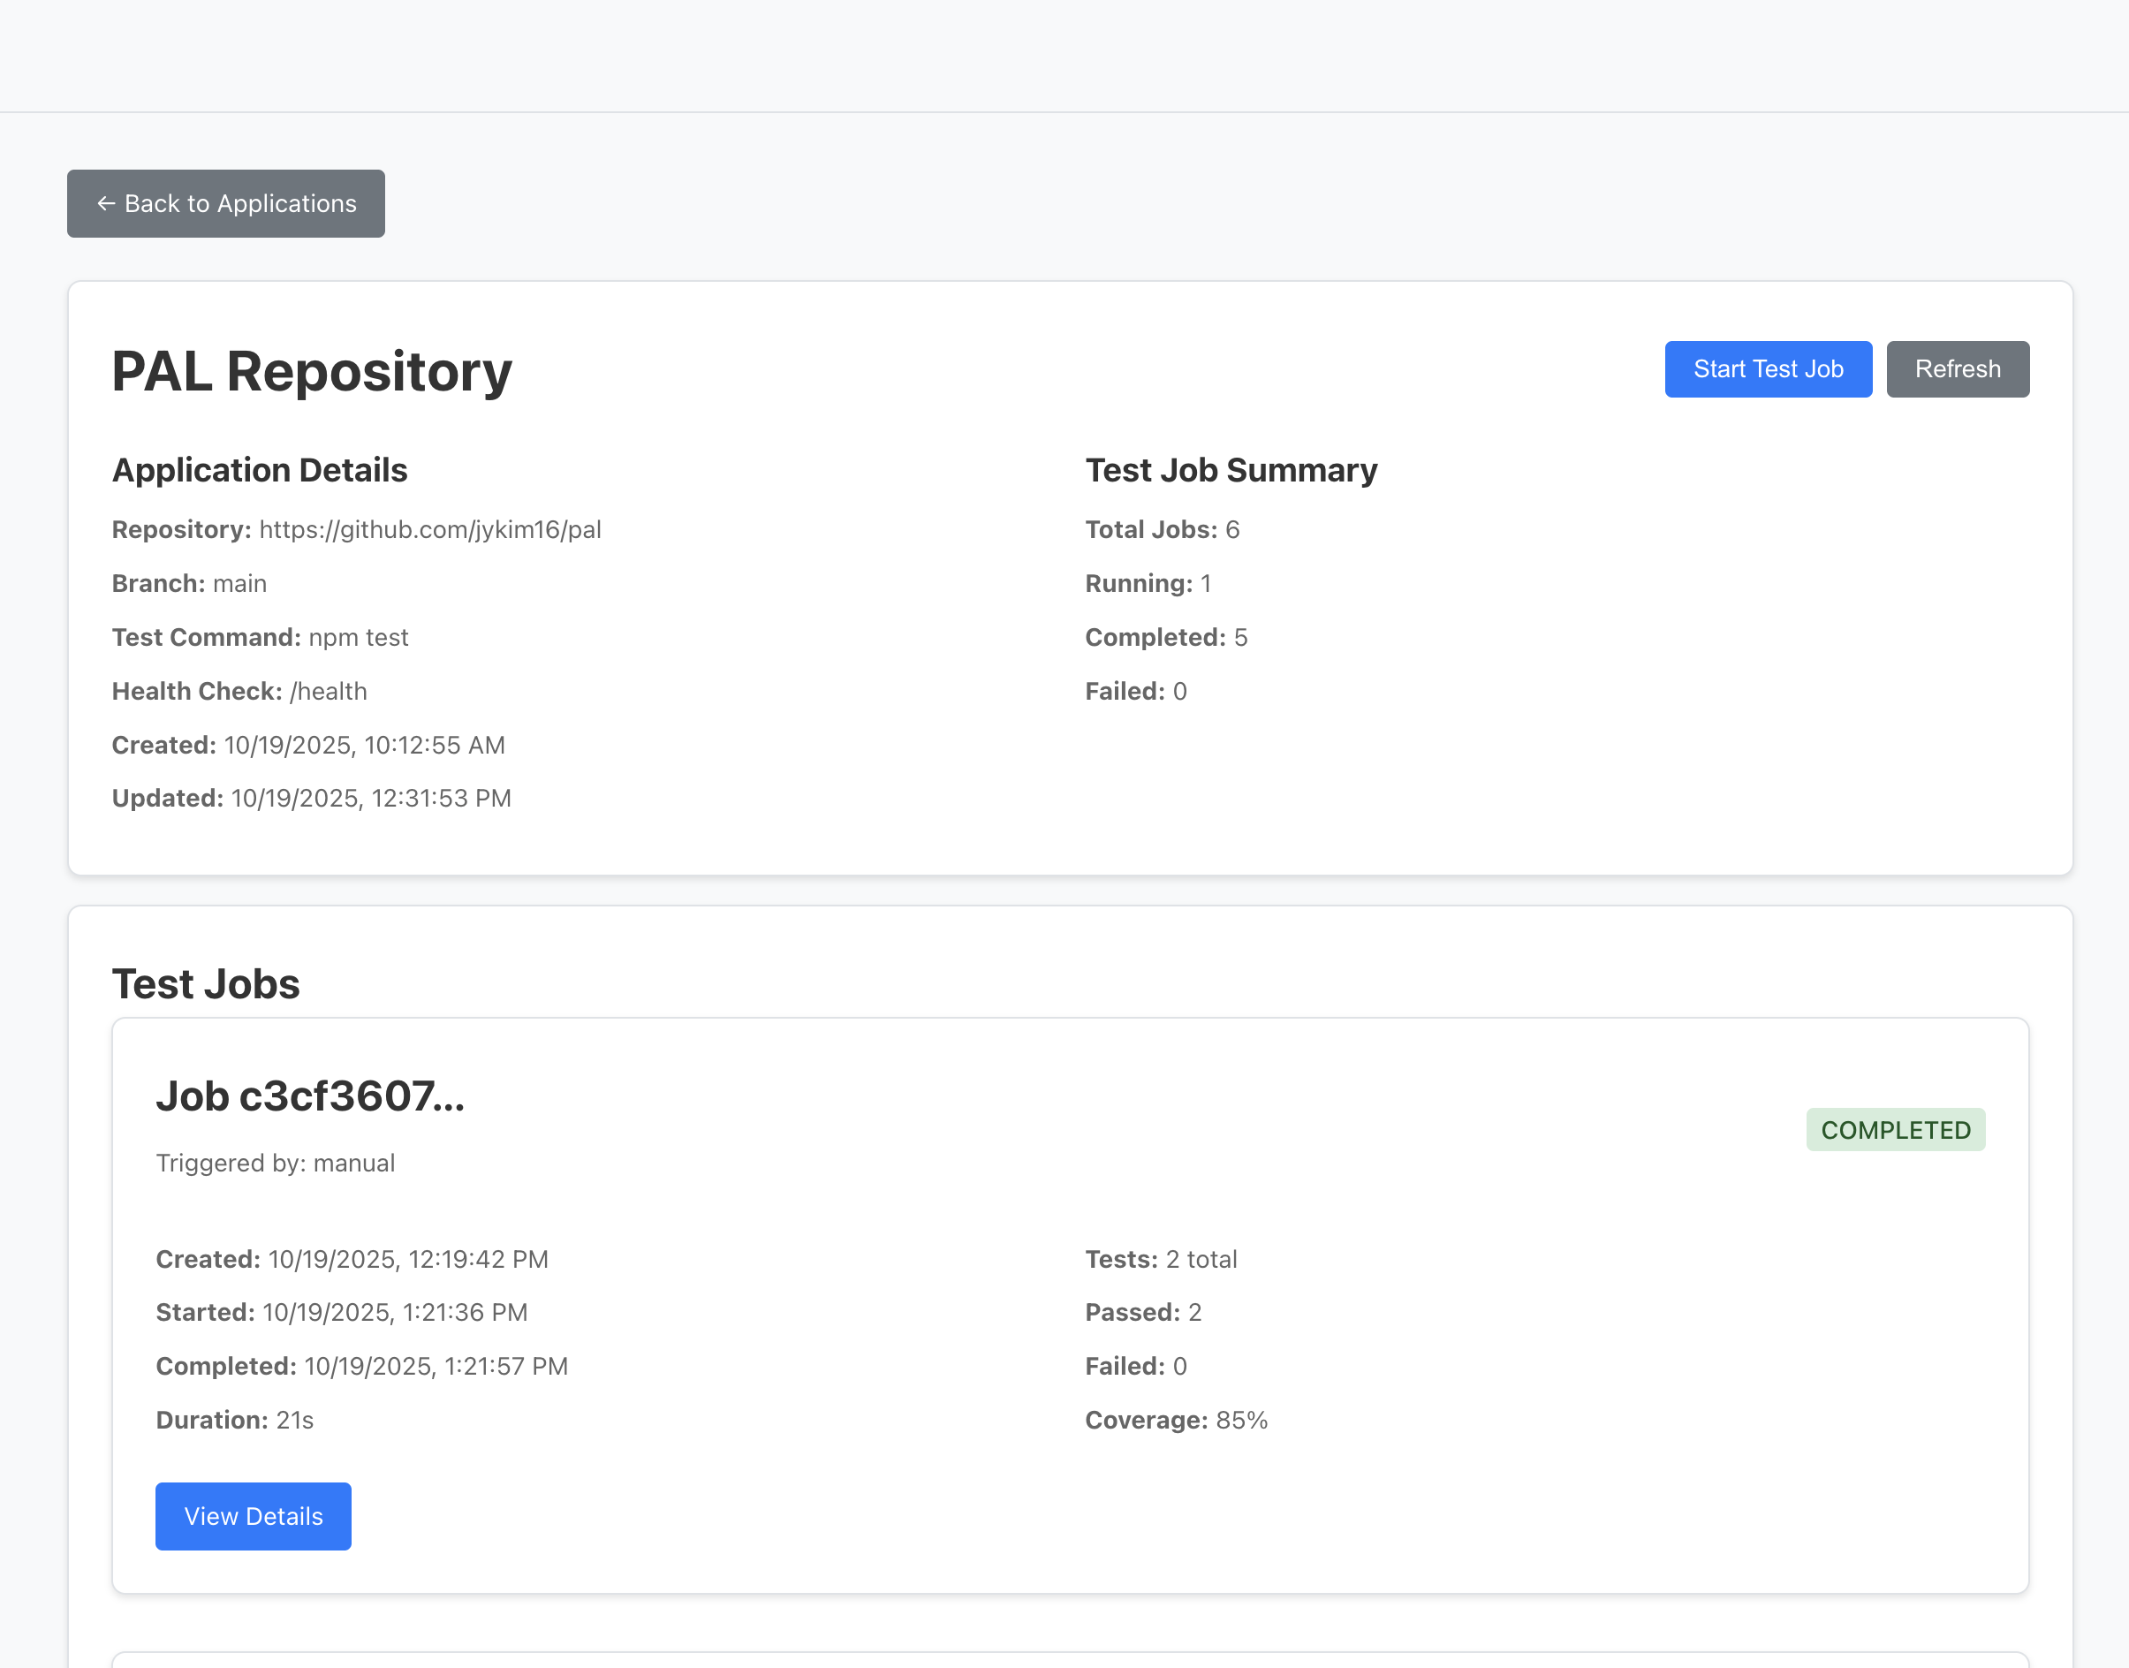
Task: Click the COMPLETED status badge
Action: [x=1895, y=1130]
